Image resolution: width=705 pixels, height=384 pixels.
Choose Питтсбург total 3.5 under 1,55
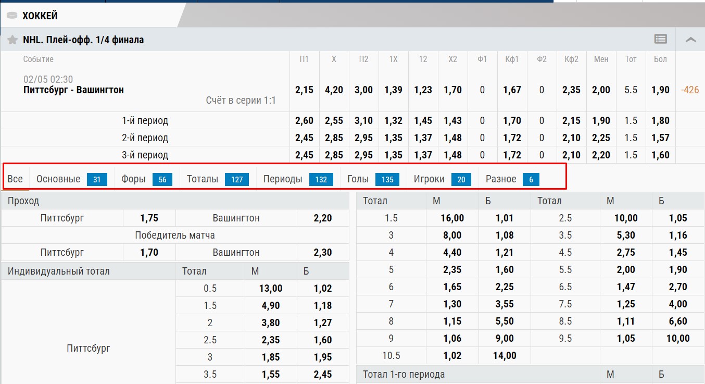271,374
